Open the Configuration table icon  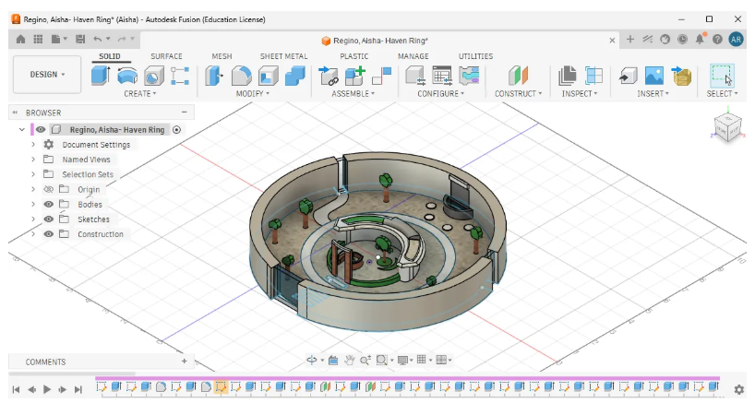tap(442, 76)
